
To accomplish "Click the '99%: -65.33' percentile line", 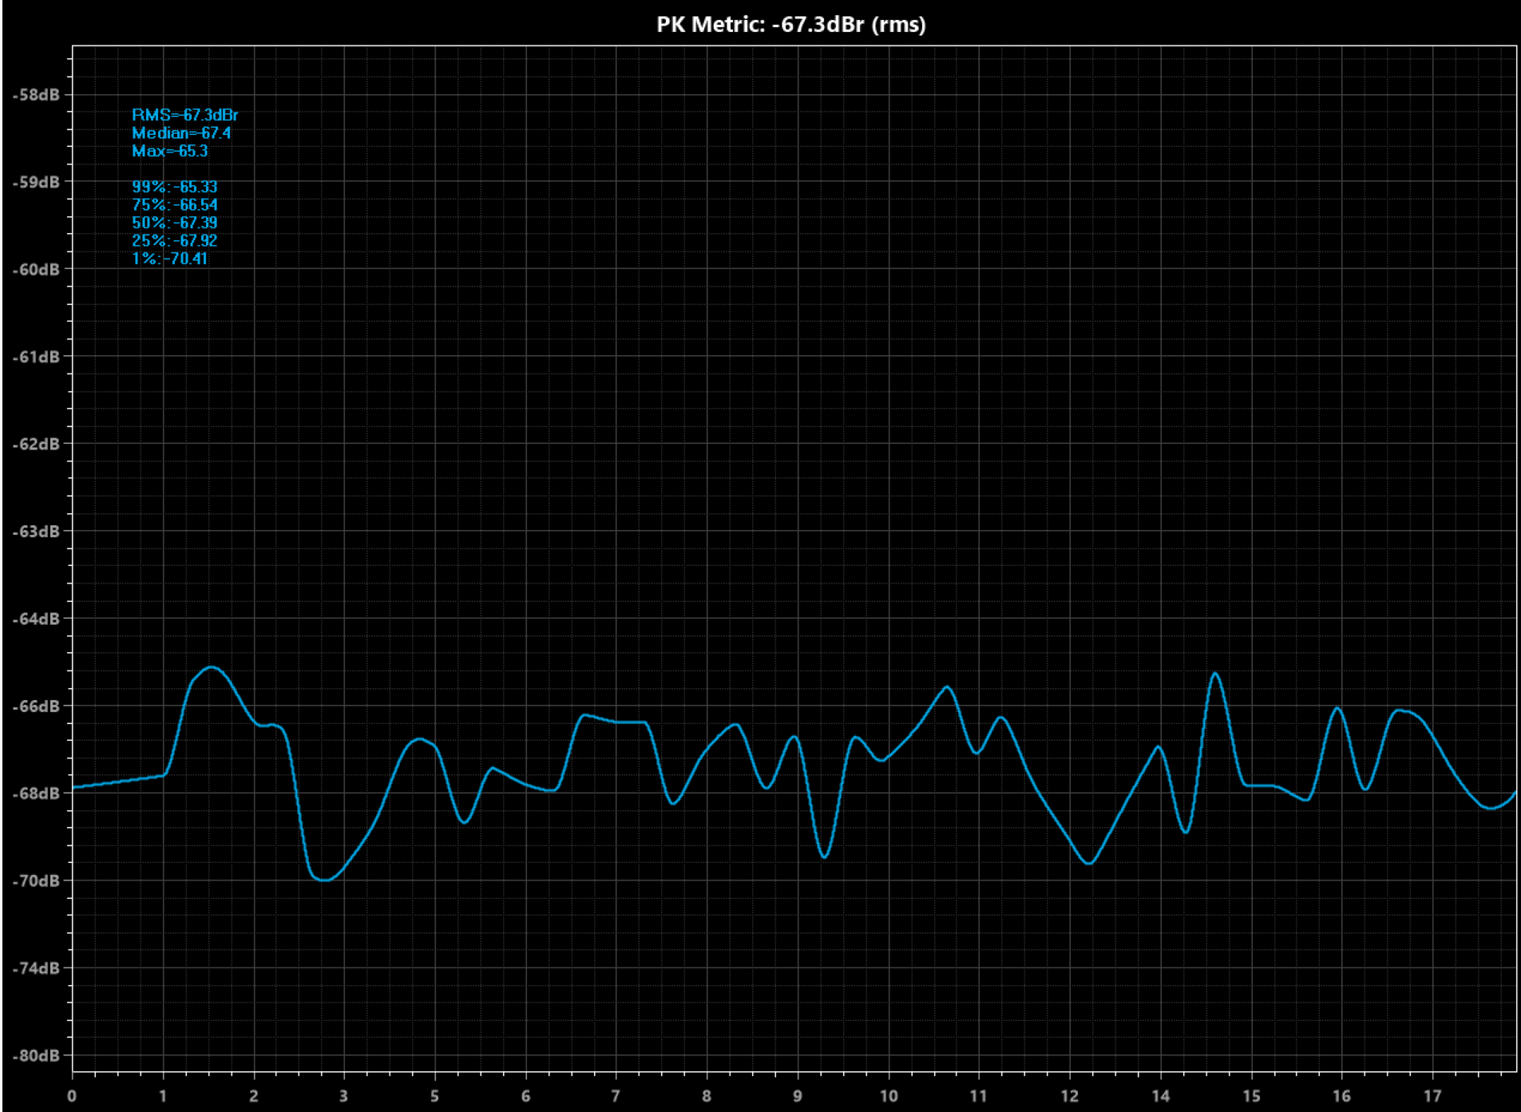I will pyautogui.click(x=174, y=187).
